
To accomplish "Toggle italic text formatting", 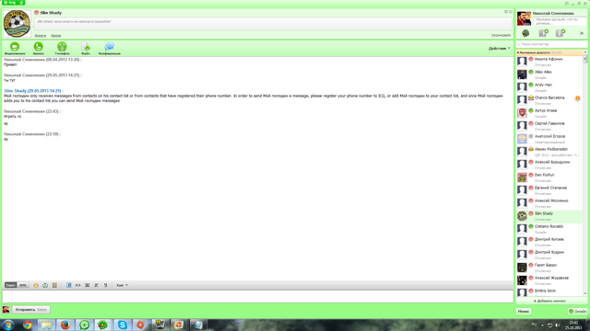I will tap(96, 285).
